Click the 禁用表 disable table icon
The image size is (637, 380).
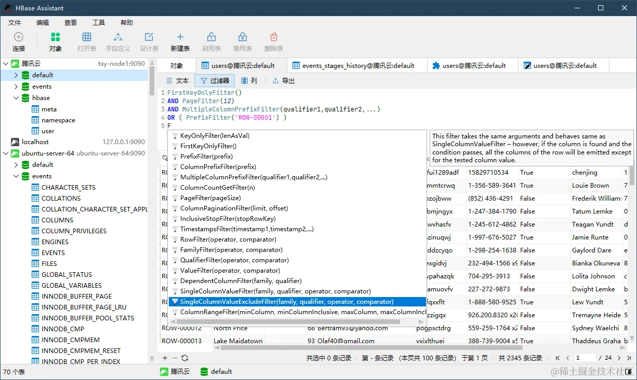[243, 37]
